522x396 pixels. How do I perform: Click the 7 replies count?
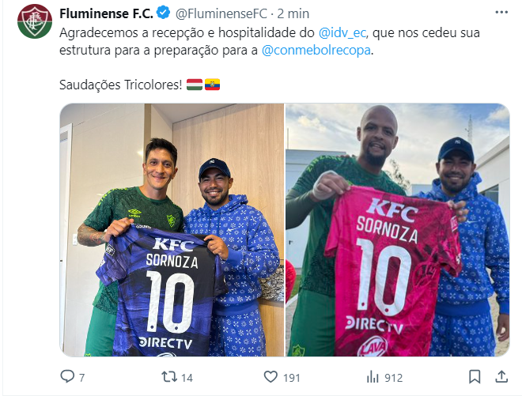pyautogui.click(x=82, y=378)
